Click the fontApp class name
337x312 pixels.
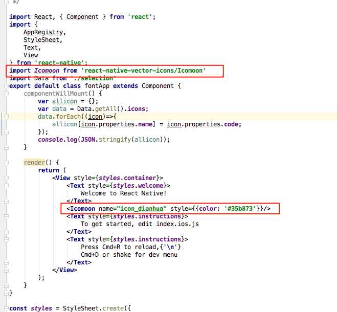coord(97,86)
